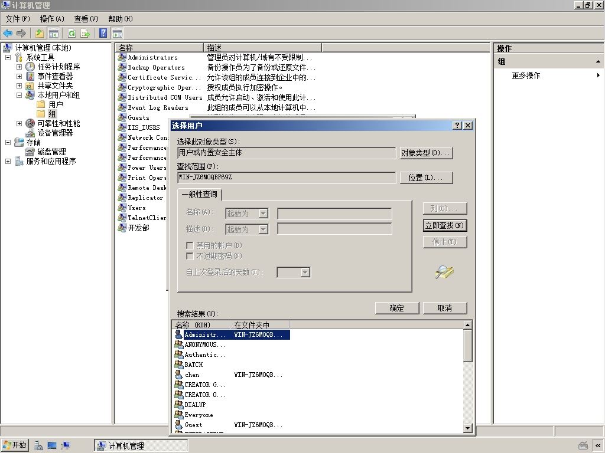Click the Back arrow toolbar icon
Screen dimensions: 605x453
coord(8,34)
